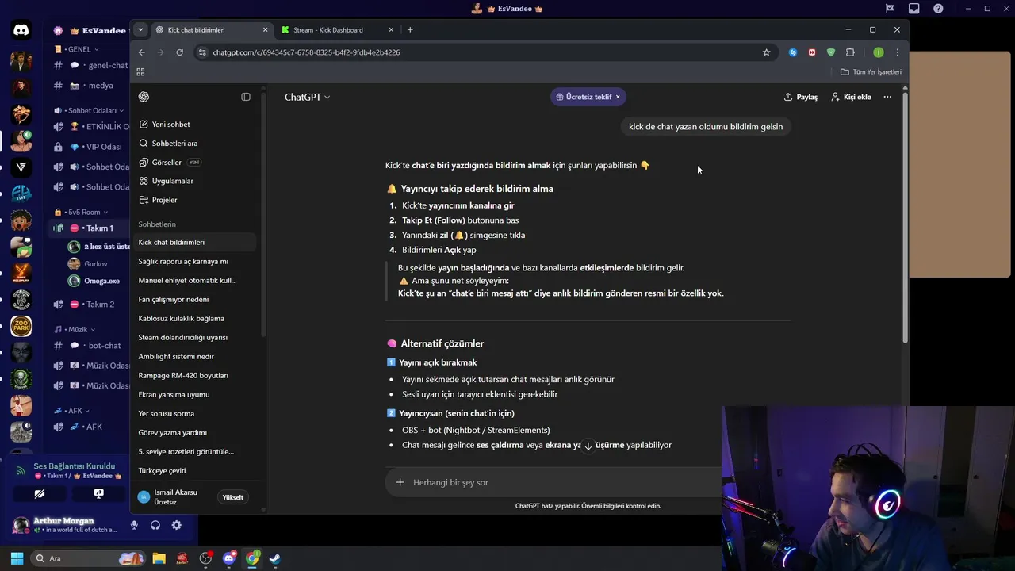The image size is (1015, 571).
Task: Open Chrome's three-dot menu
Action: (897, 52)
